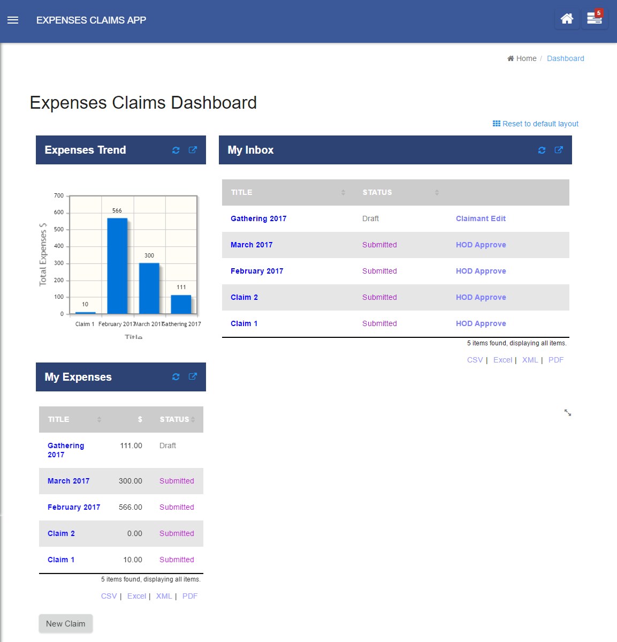Screen dimensions: 617x642
Task: Refresh the My Inbox panel
Action: point(542,150)
